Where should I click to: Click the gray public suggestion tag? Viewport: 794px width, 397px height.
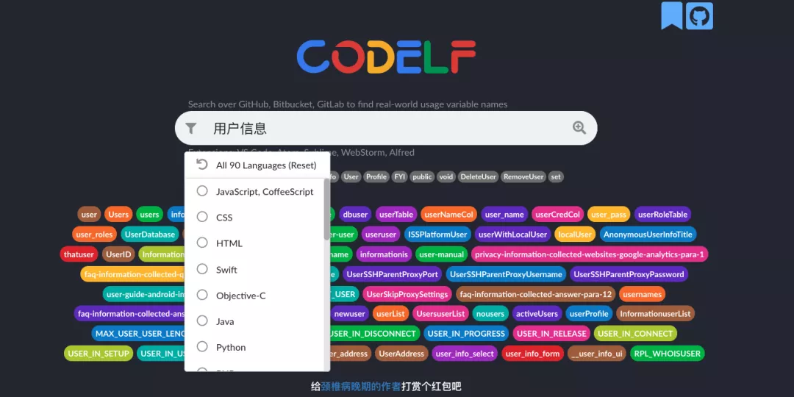[x=422, y=176]
